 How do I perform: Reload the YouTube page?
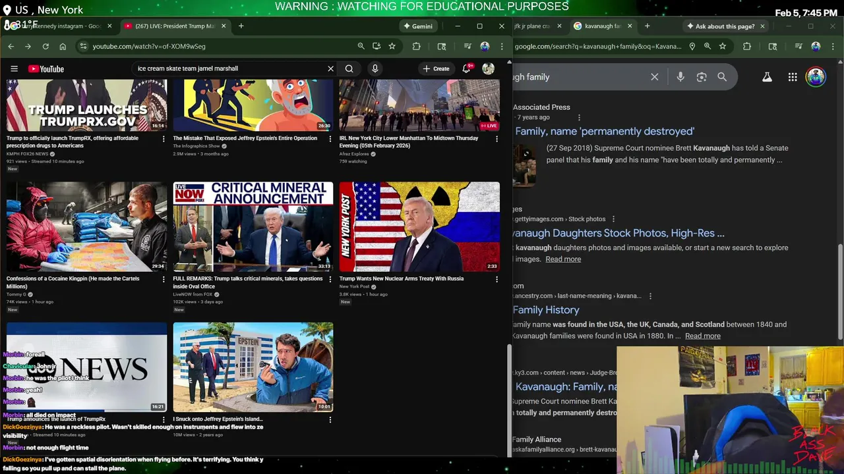pos(45,46)
